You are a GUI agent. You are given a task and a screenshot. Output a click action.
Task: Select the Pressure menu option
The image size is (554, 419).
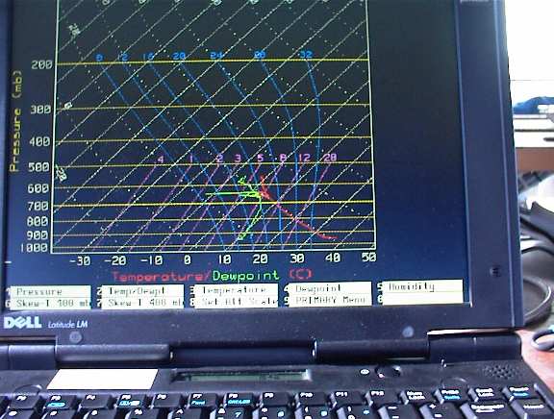point(50,291)
